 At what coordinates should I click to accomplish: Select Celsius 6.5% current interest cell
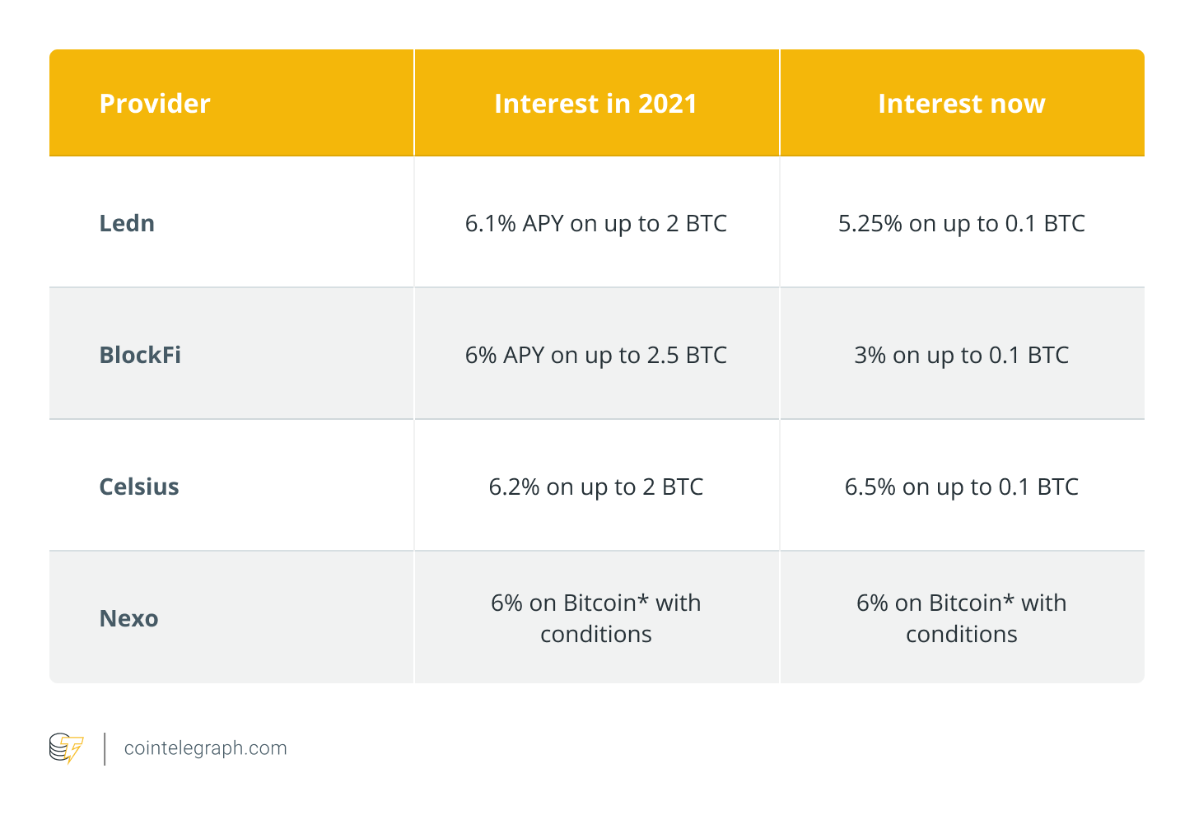pyautogui.click(x=961, y=487)
